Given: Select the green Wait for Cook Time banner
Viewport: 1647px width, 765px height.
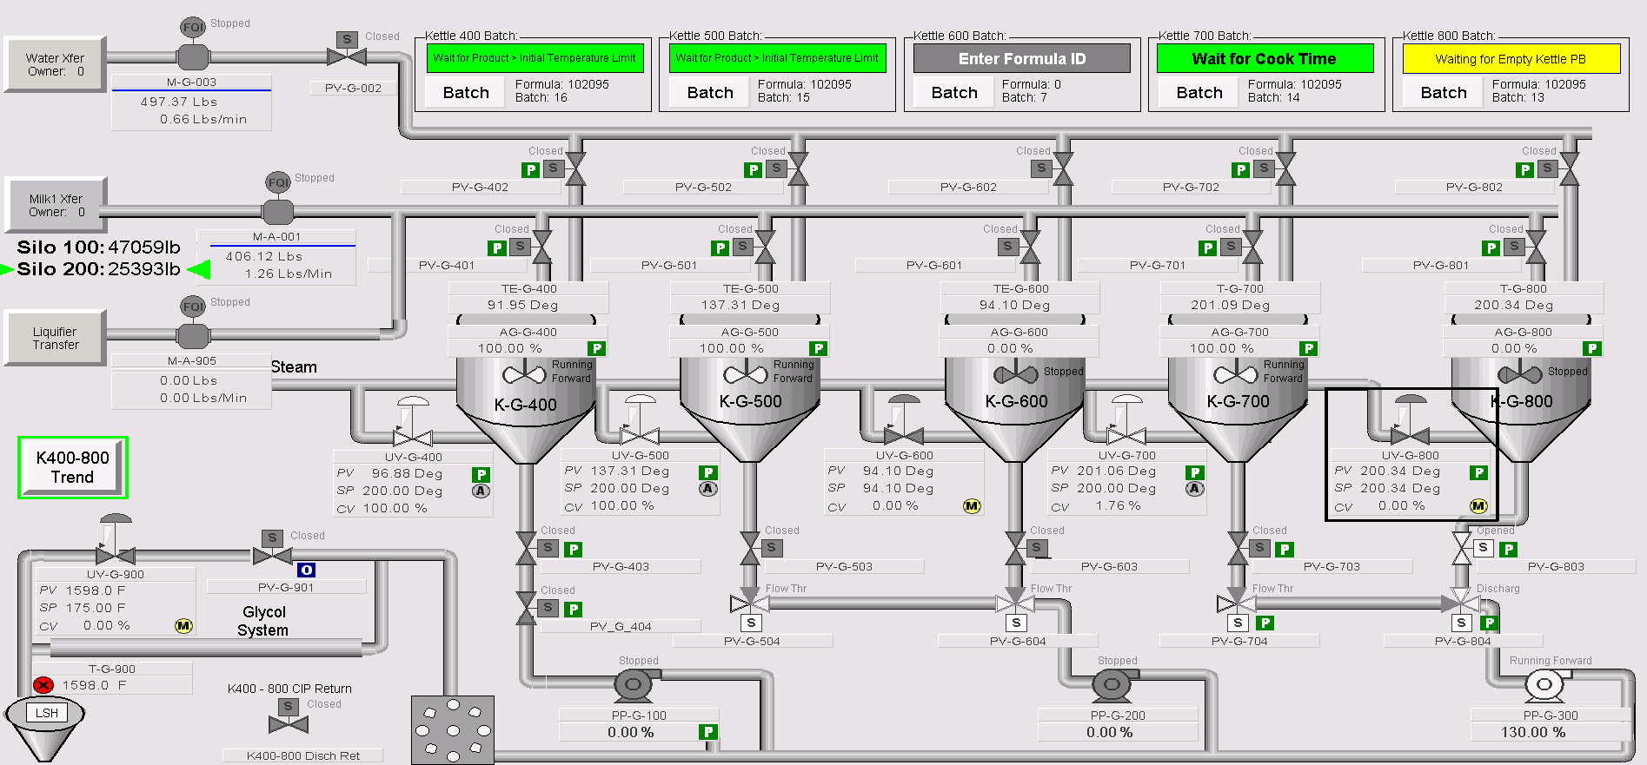Looking at the screenshot, I should click(x=1265, y=59).
